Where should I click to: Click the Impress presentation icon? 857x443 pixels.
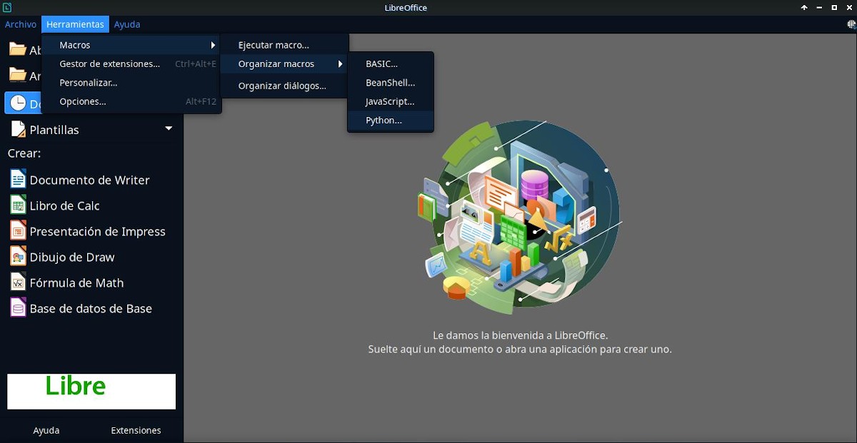18,231
